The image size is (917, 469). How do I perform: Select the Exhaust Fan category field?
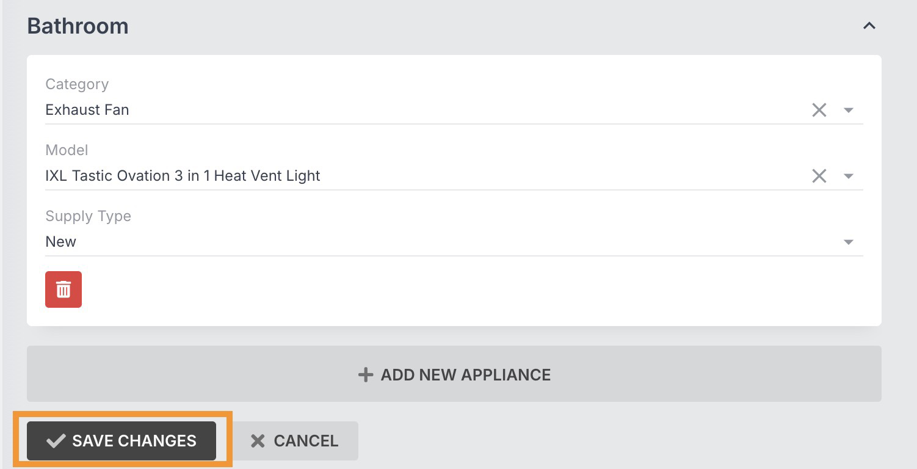tap(454, 110)
